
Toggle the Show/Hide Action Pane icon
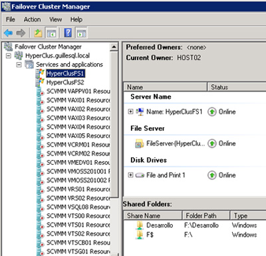pos(81,33)
